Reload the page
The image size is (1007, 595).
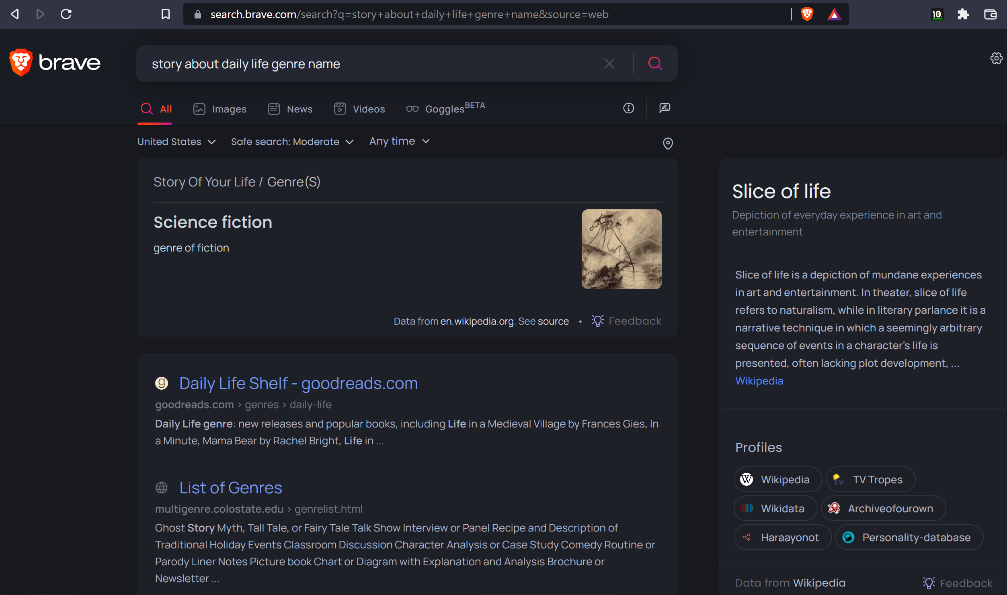coord(66,14)
